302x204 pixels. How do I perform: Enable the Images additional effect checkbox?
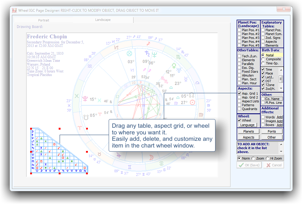[263, 121]
